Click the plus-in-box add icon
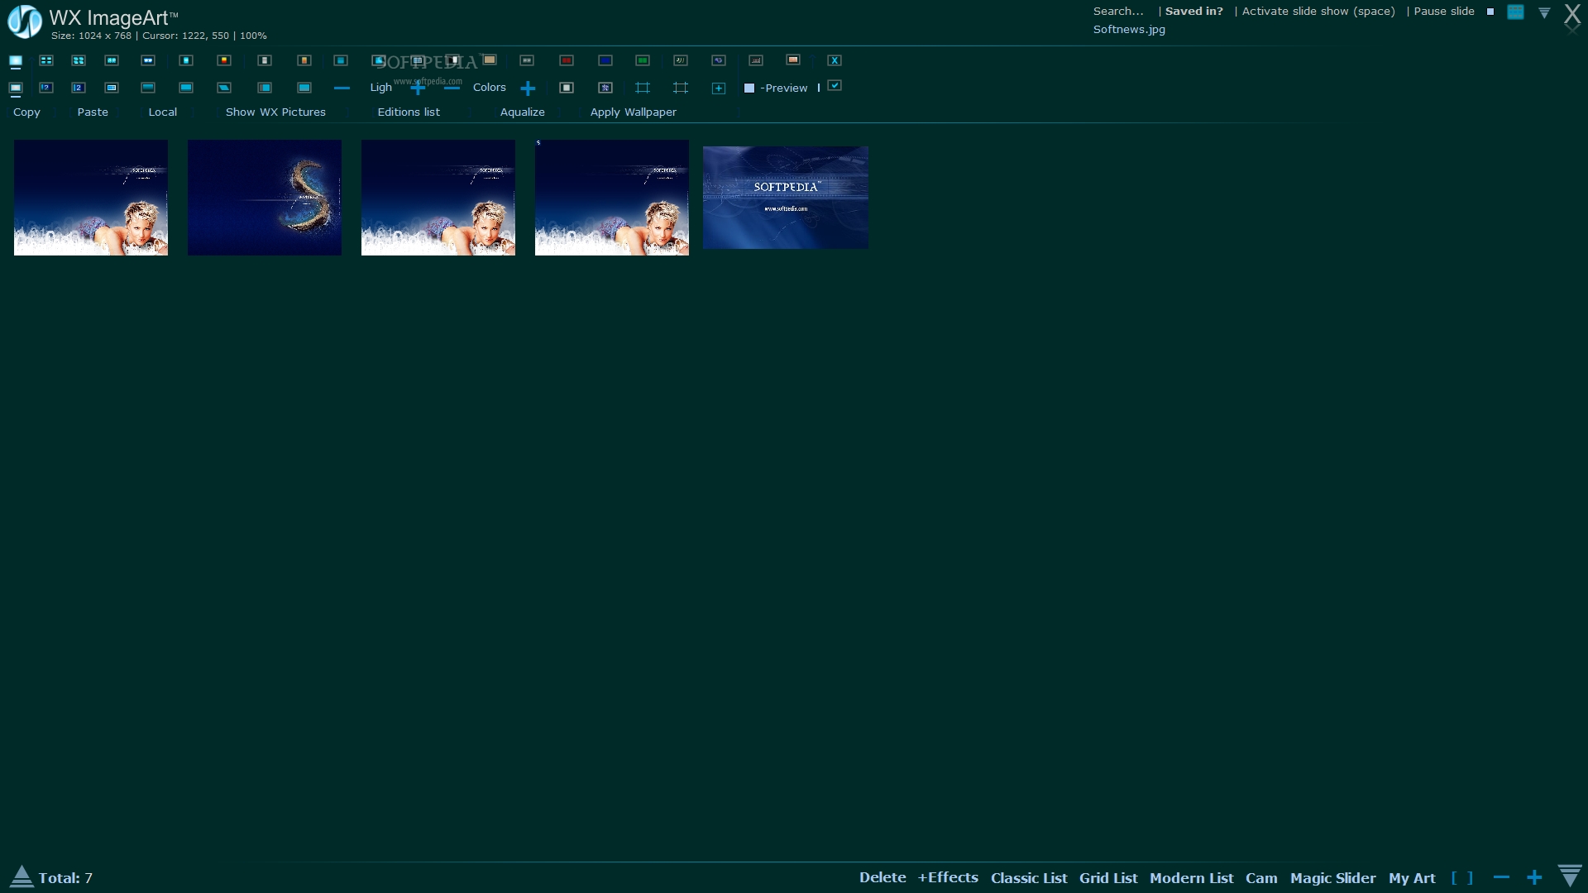Screen dimensions: 1588x893 pyautogui.click(x=719, y=88)
